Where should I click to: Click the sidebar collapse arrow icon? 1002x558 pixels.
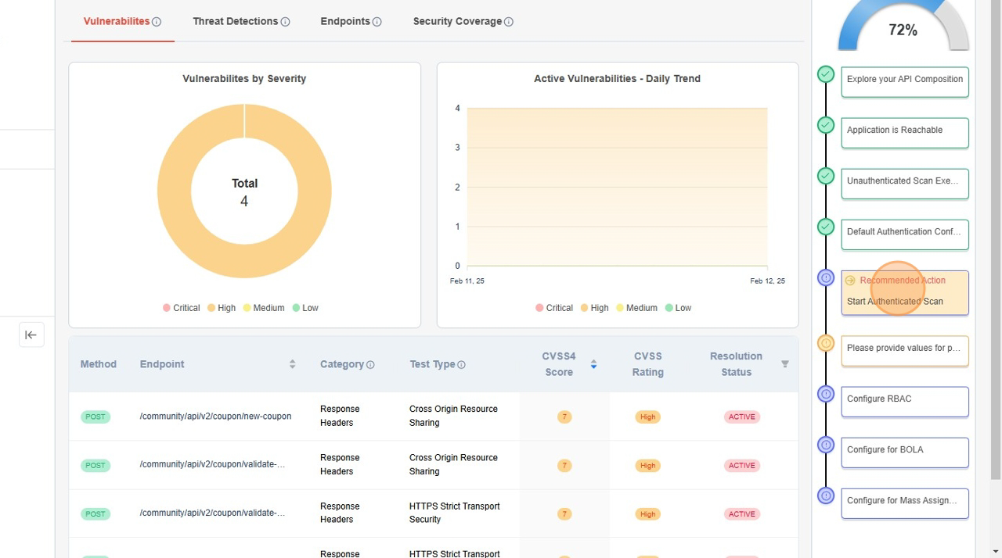click(x=31, y=334)
